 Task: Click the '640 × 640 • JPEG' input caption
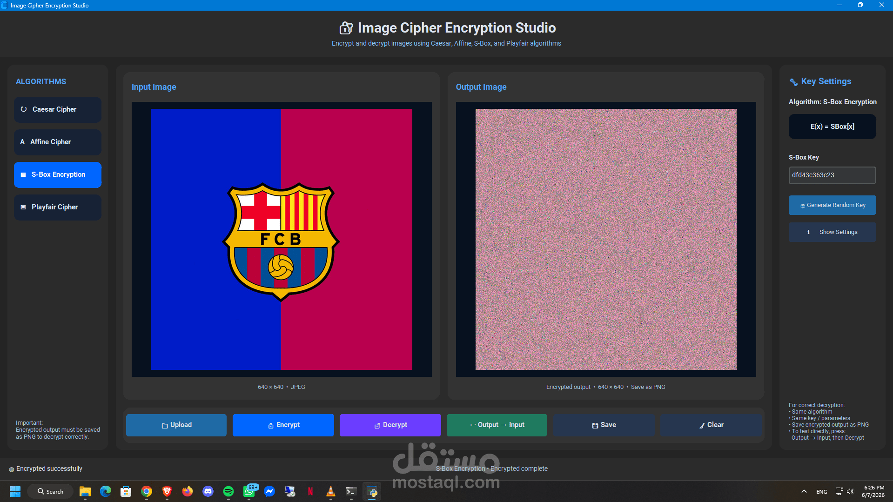click(x=282, y=387)
